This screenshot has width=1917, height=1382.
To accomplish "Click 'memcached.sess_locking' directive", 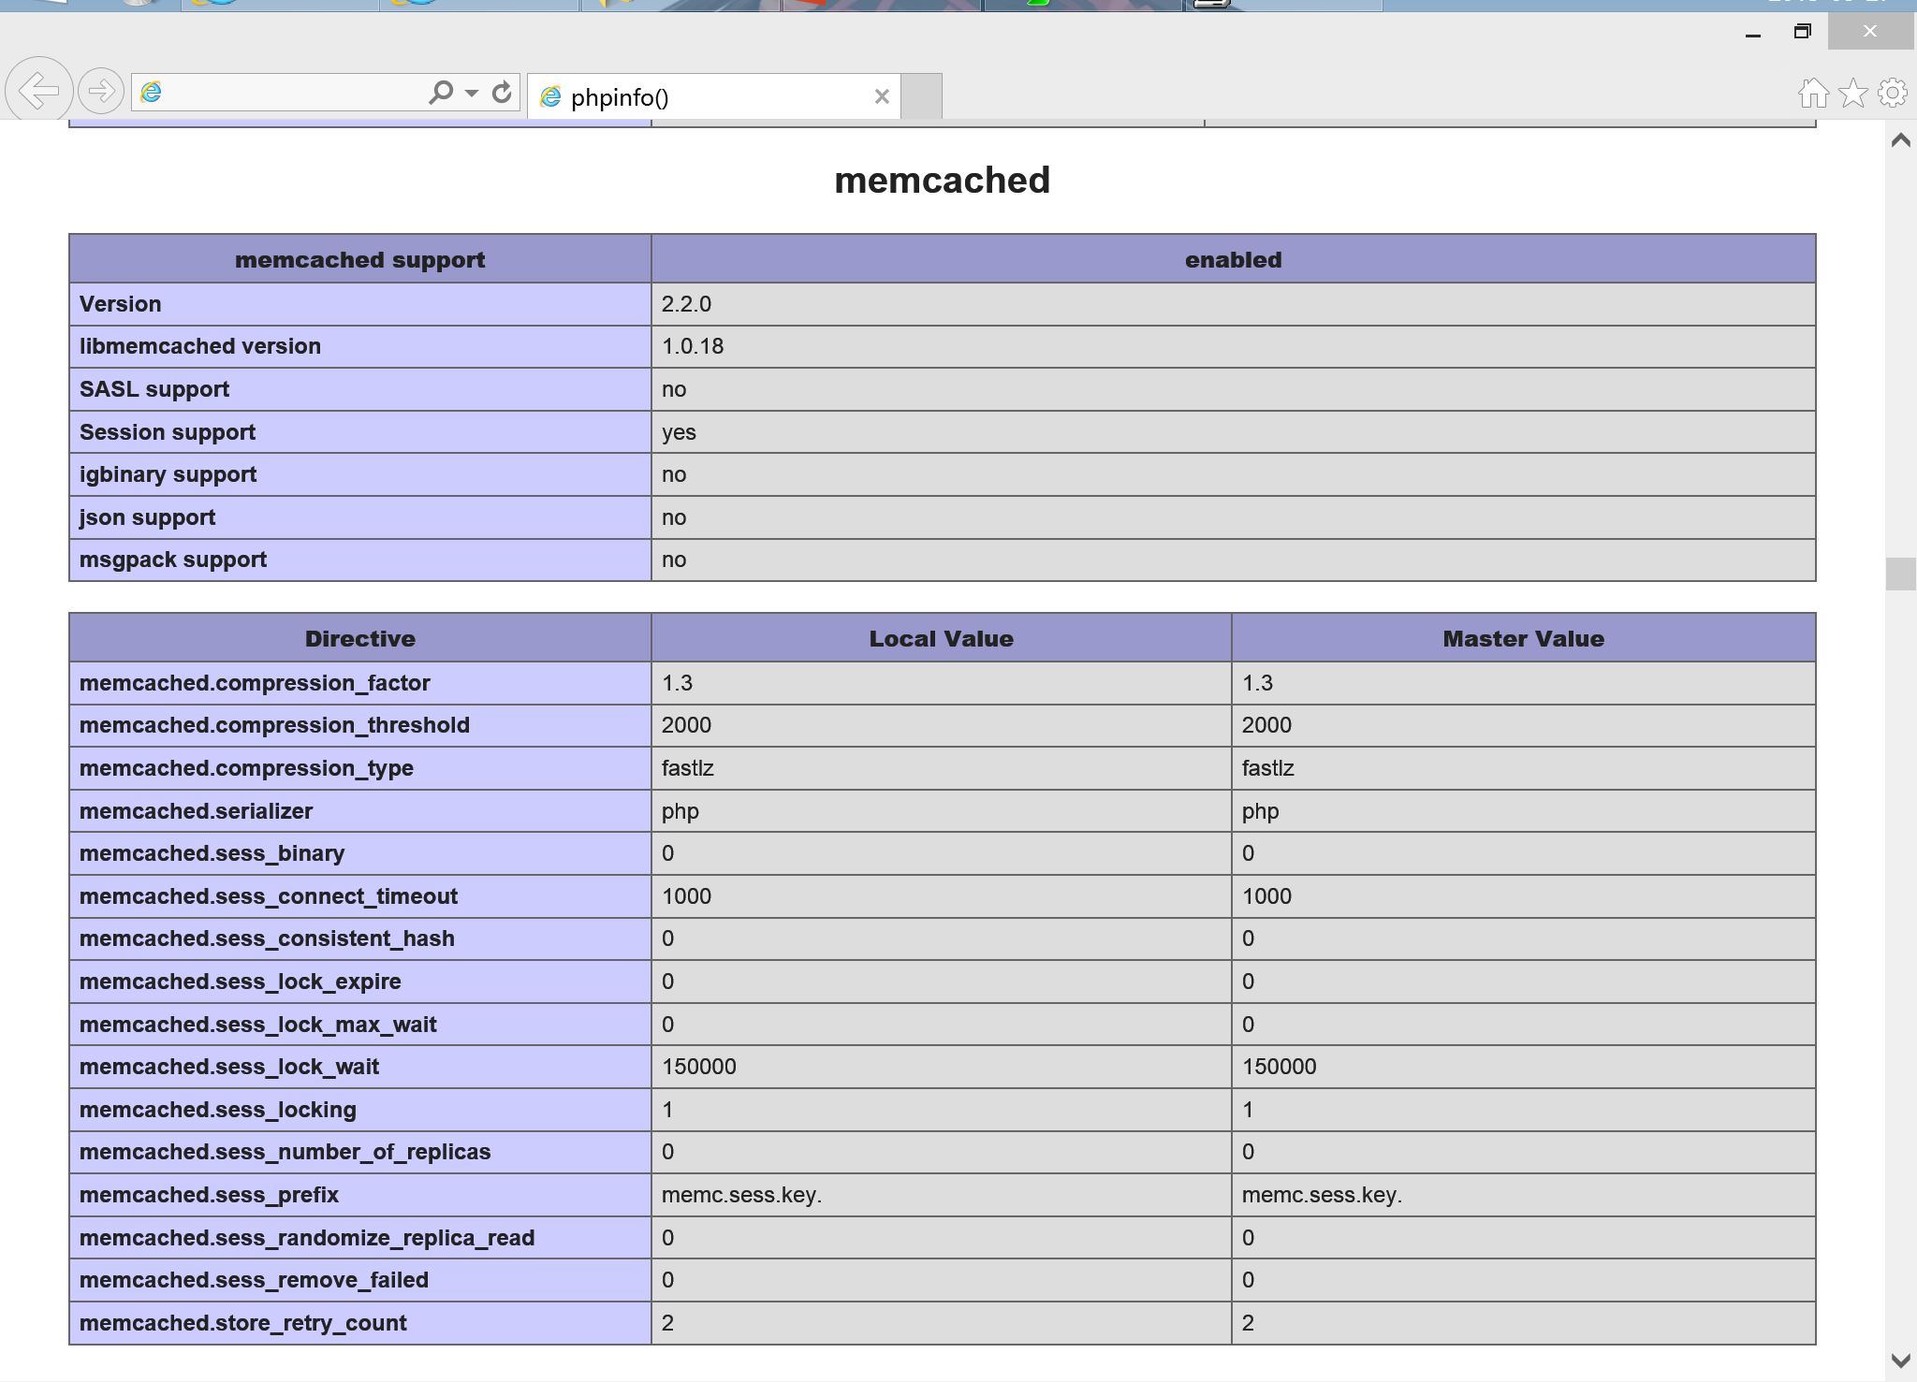I will click(x=217, y=1110).
